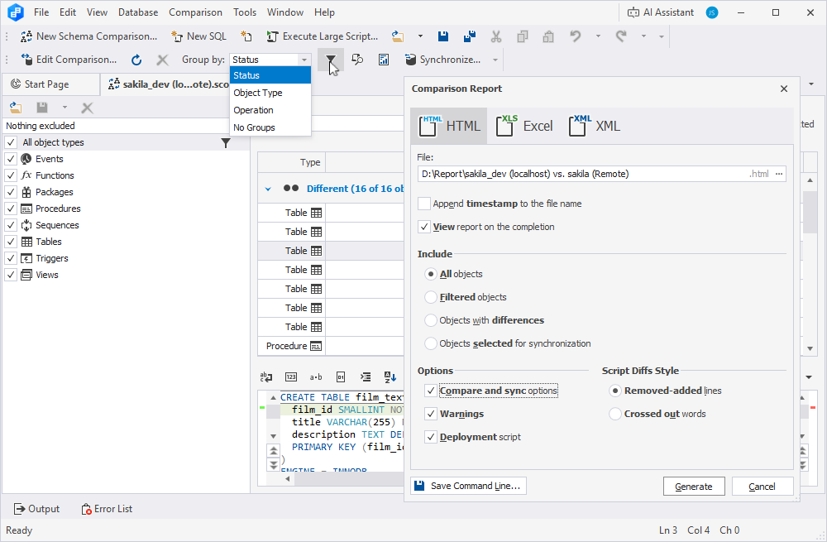Select the 'Crossed out words' diff style

[614, 413]
